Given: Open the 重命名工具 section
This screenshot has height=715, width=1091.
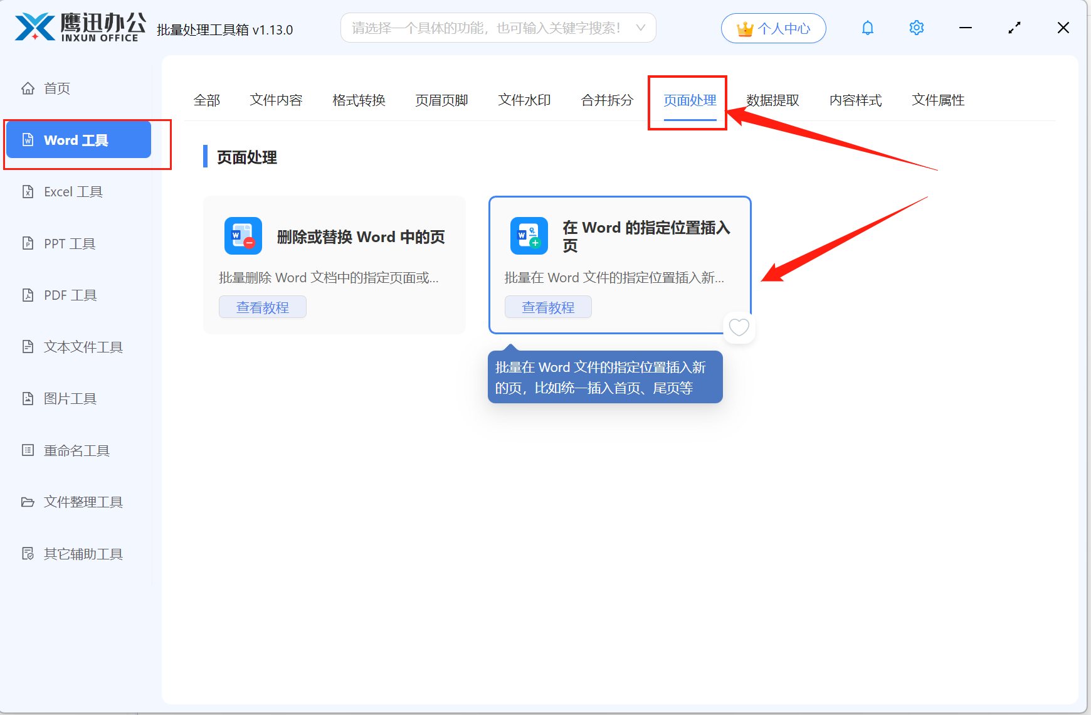Looking at the screenshot, I should (76, 450).
